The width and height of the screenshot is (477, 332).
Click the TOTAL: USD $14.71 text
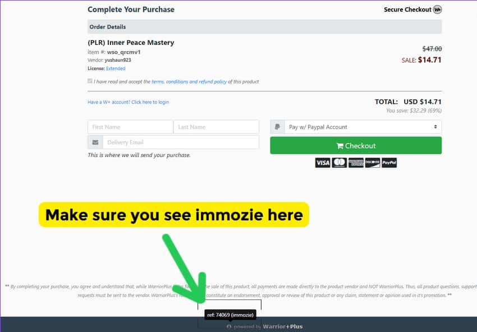click(x=408, y=102)
